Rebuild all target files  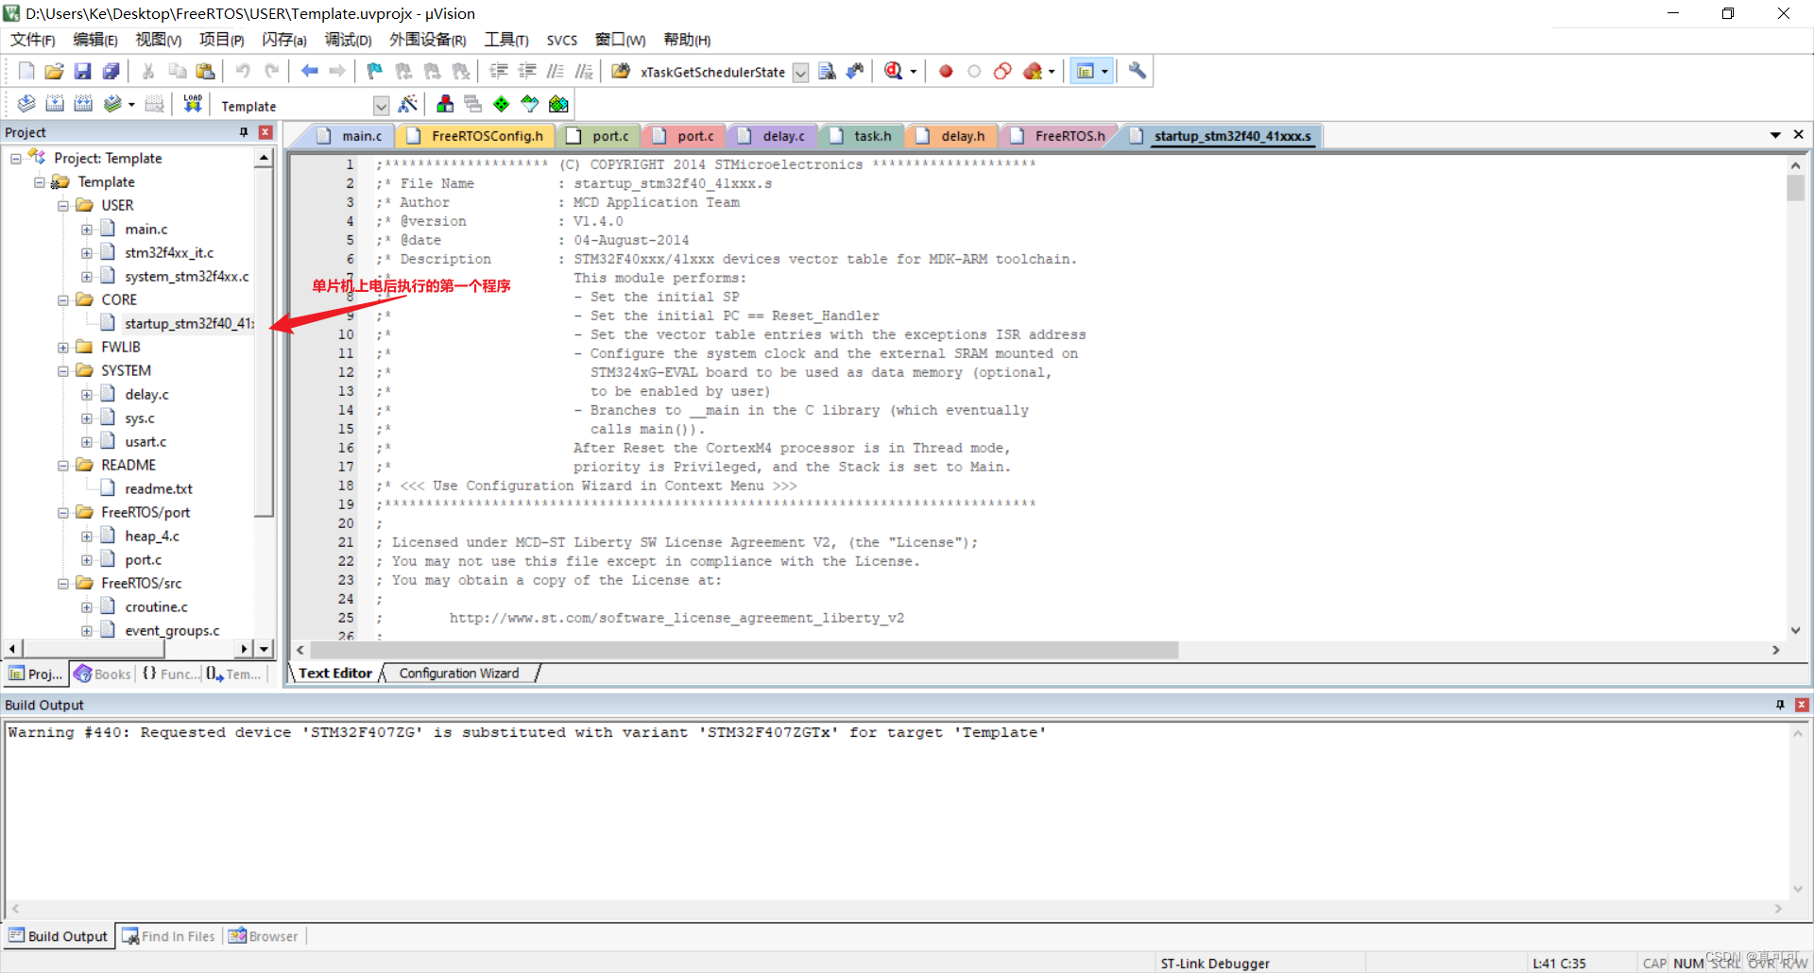tap(83, 104)
